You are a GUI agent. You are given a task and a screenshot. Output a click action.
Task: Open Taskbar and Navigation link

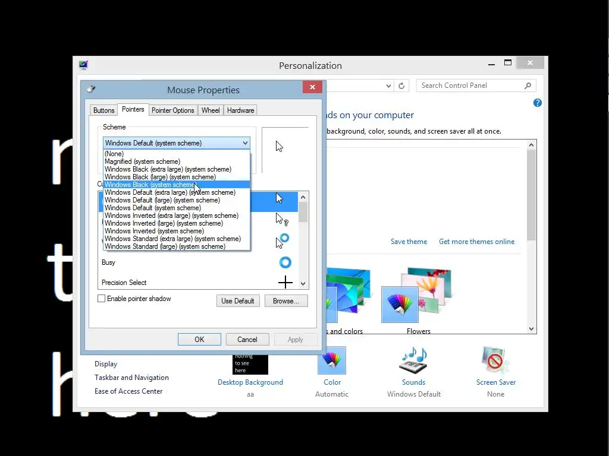pyautogui.click(x=131, y=377)
